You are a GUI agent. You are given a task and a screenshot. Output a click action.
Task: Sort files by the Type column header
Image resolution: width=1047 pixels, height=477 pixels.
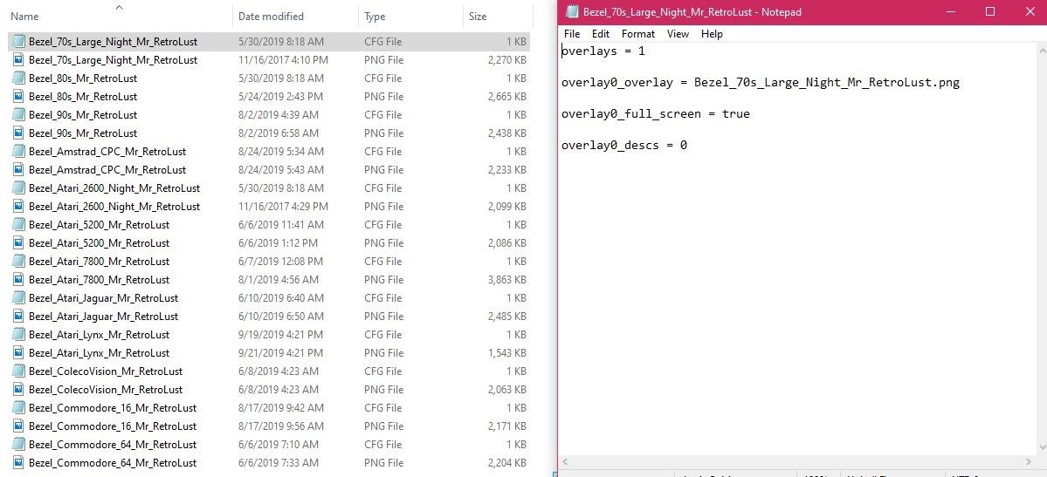[375, 17]
